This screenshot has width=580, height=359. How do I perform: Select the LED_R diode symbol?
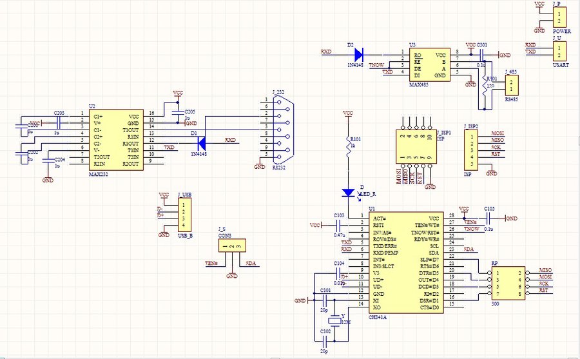348,193
